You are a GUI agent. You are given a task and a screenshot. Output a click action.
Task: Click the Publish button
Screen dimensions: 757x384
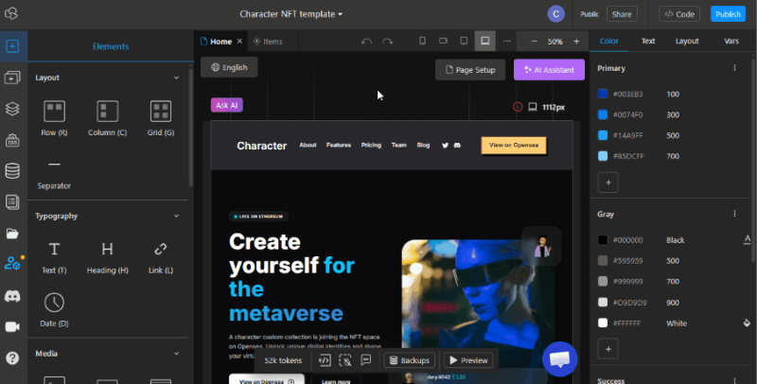point(728,14)
